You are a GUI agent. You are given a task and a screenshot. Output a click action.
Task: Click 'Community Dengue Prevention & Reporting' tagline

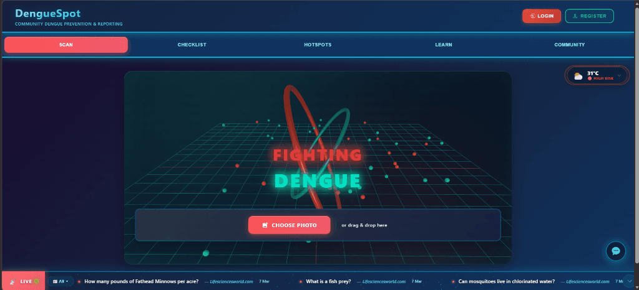tap(69, 24)
